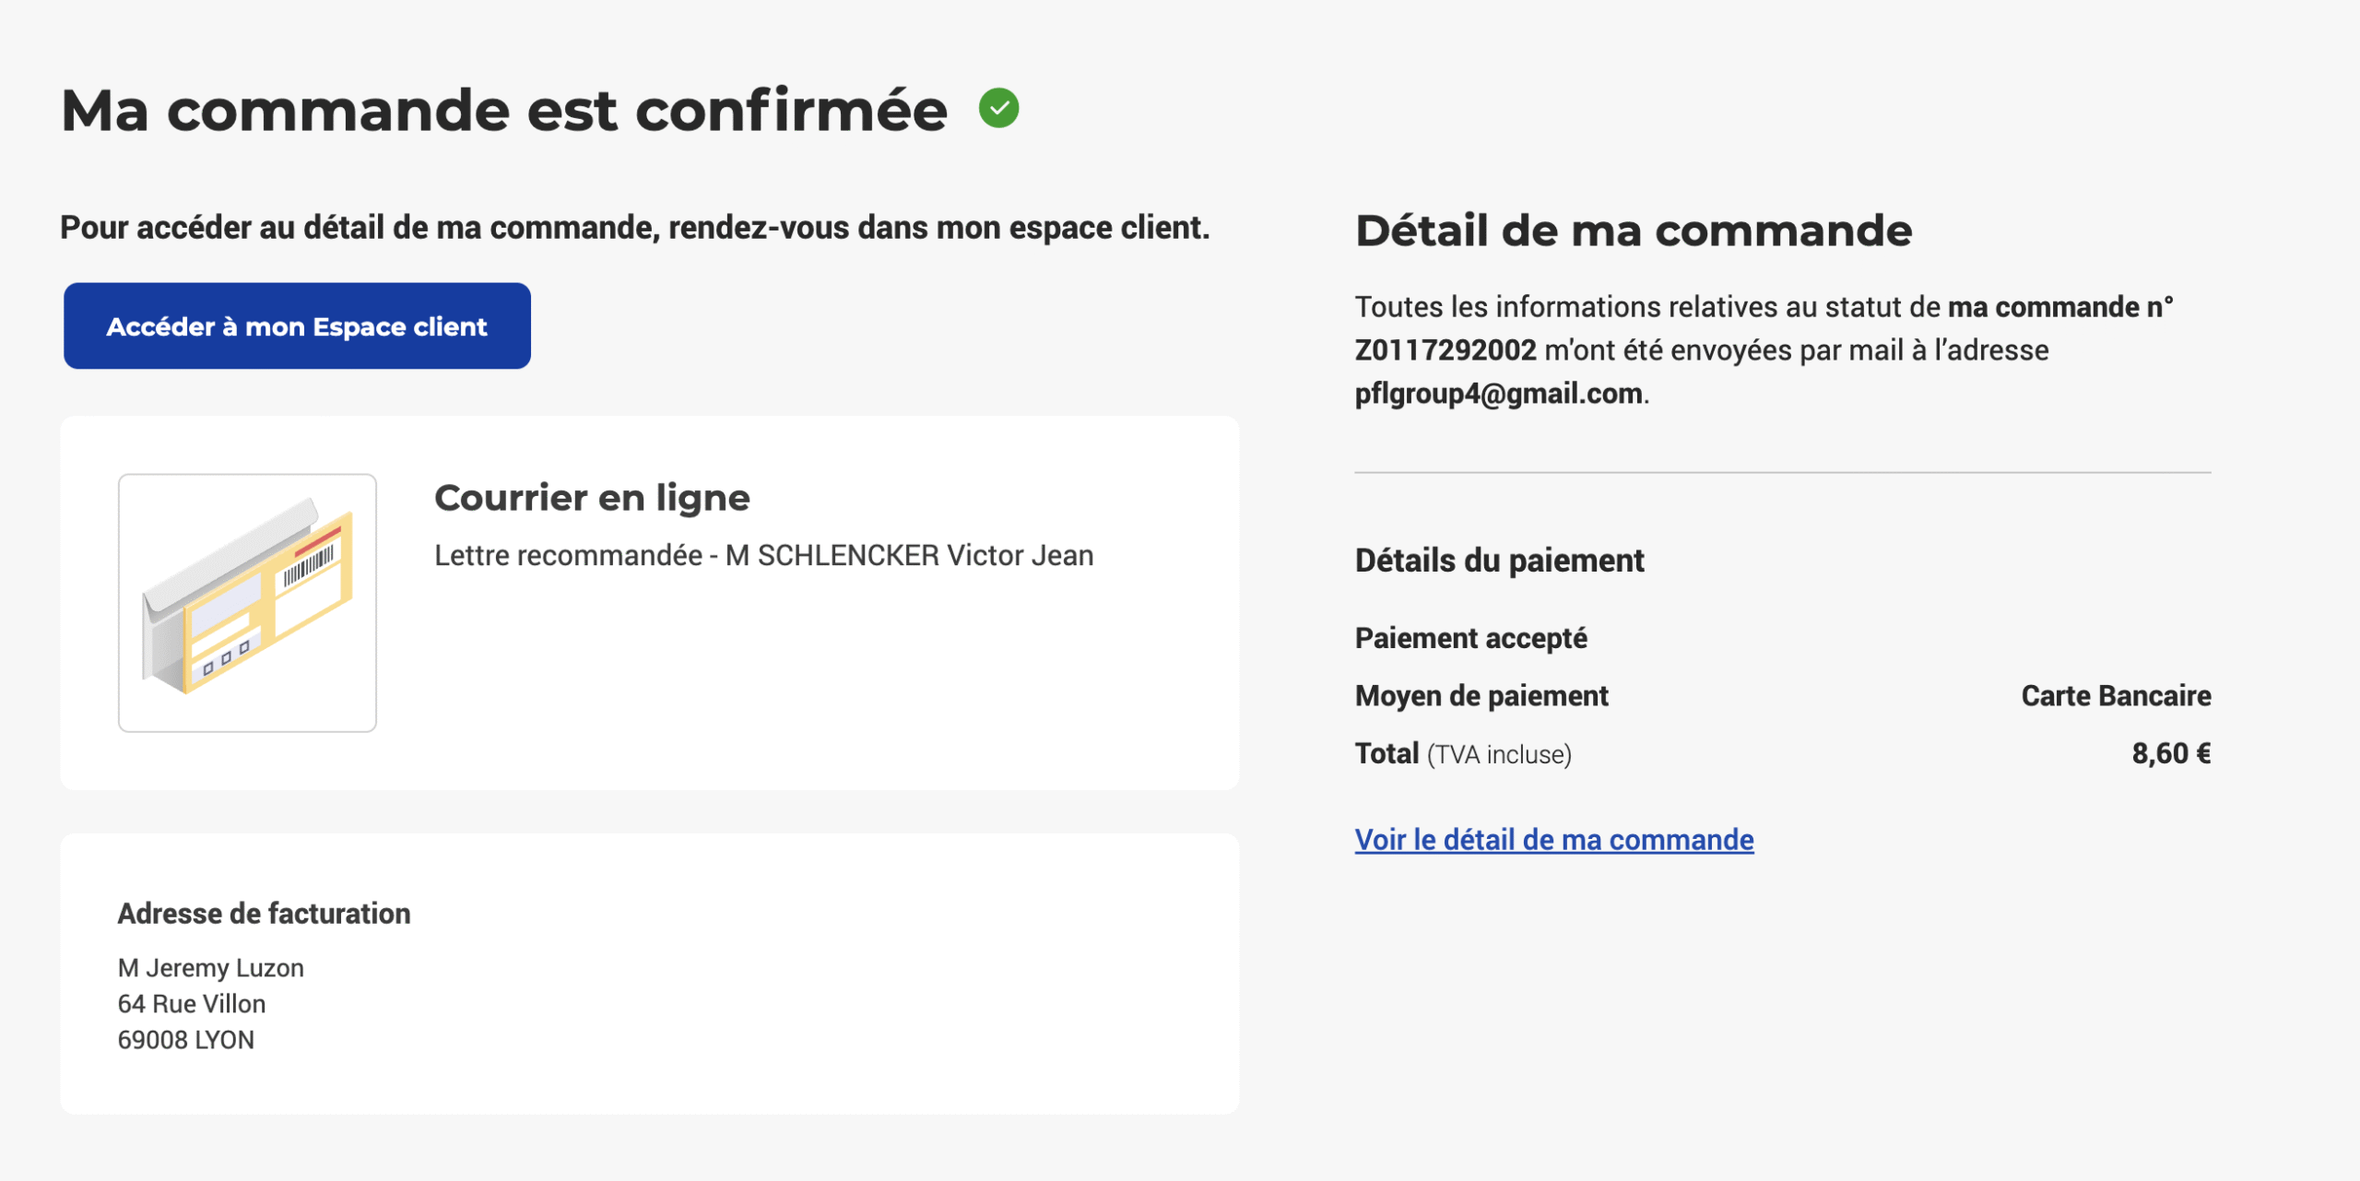Screen dimensions: 2360x1181
Task: Click the Paiement accepté status text
Action: [1470, 638]
